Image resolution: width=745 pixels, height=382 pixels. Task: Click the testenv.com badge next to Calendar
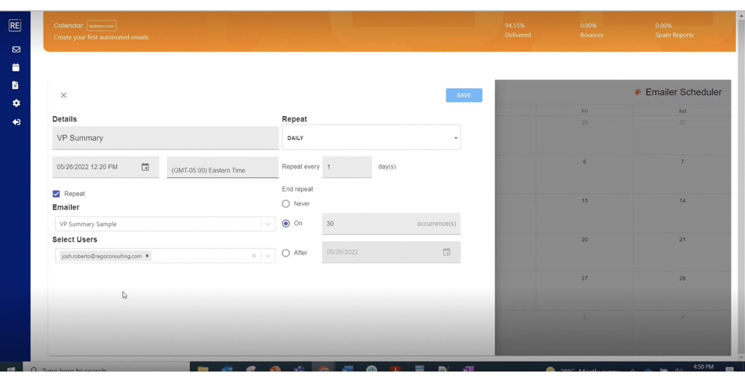[102, 26]
